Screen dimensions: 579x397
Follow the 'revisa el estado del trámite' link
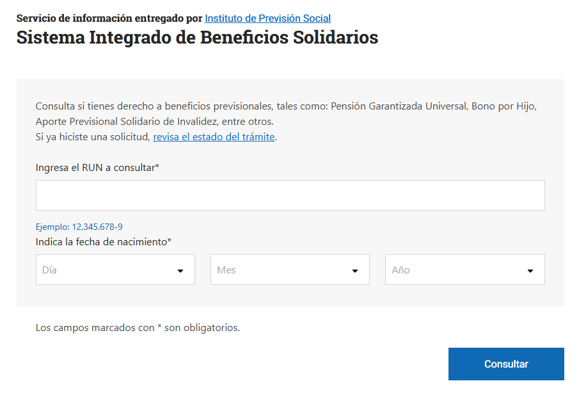(214, 137)
